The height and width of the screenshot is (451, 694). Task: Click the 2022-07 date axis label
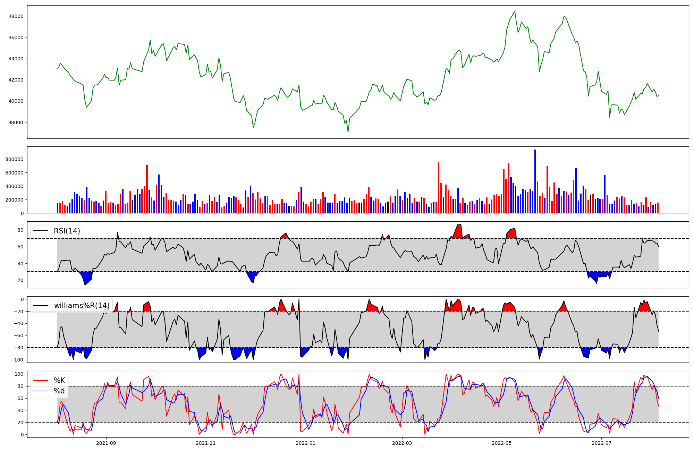point(601,443)
